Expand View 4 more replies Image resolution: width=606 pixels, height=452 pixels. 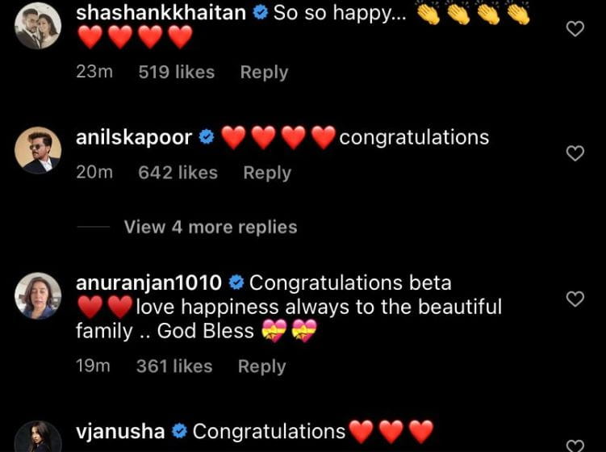(211, 227)
